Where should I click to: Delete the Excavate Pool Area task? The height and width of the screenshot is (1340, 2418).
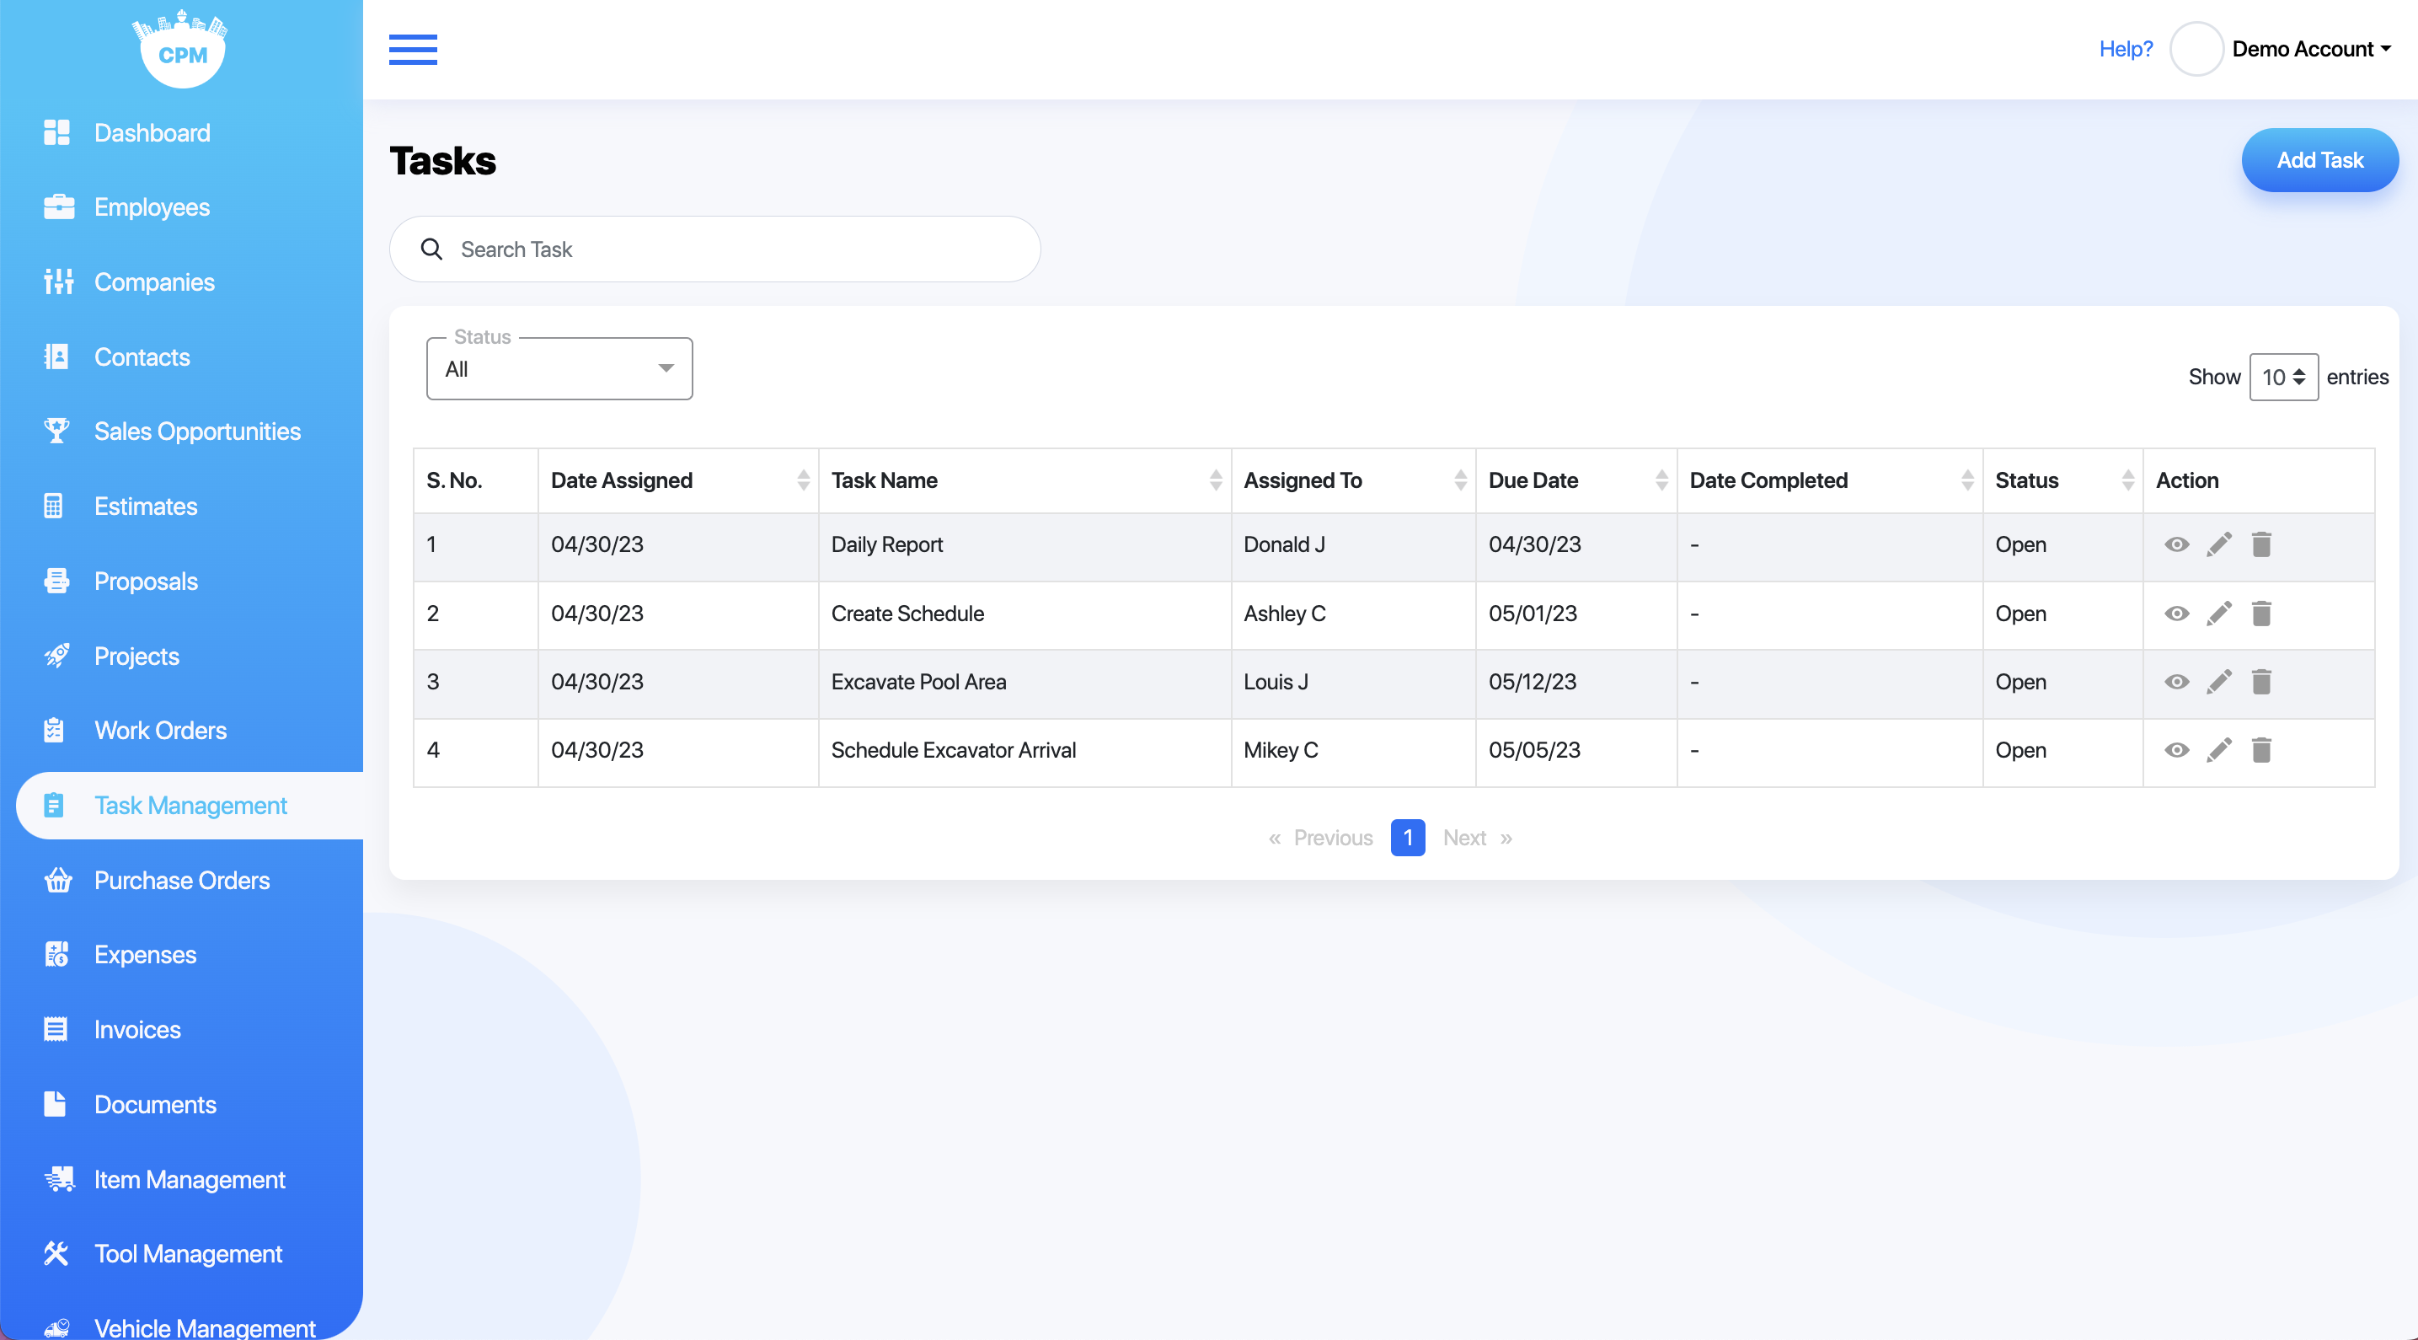(x=2261, y=682)
